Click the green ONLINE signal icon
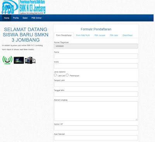This screenshot has width=155, height=142. click(x=7, y=60)
